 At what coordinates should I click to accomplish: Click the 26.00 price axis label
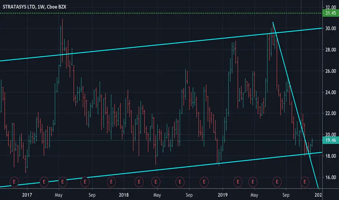click(x=331, y=71)
